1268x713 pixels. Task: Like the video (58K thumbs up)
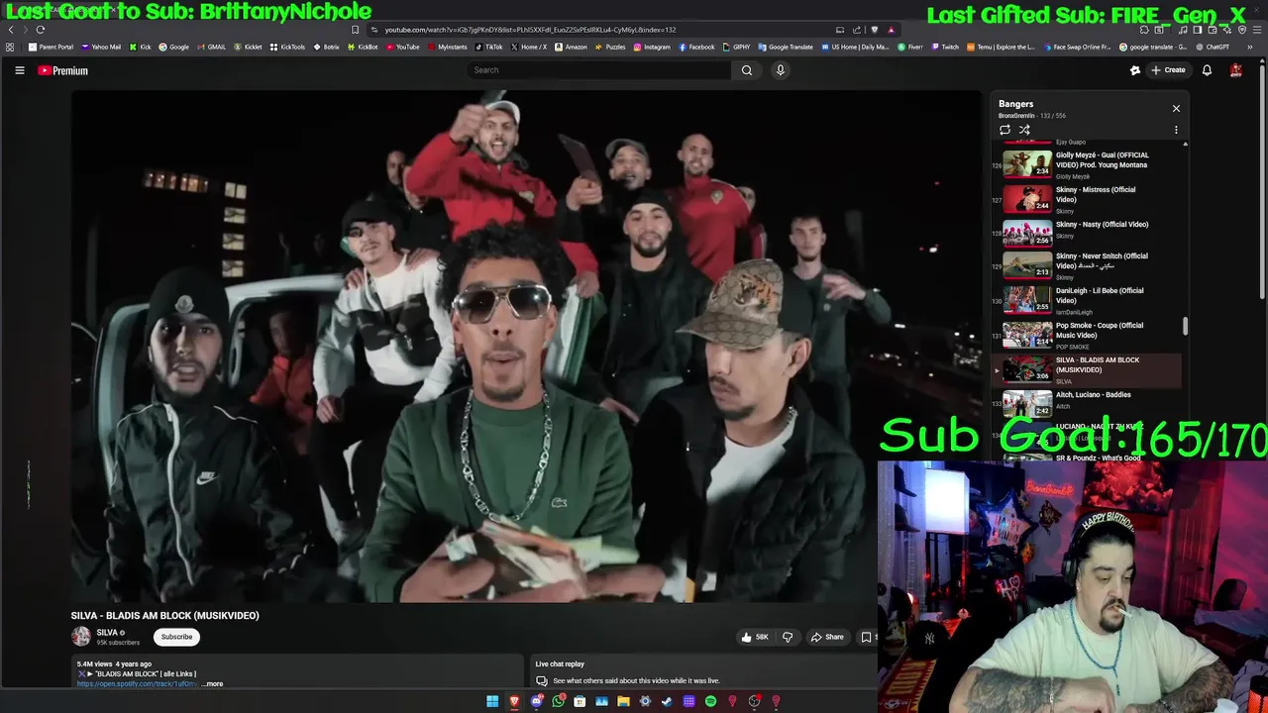click(755, 637)
